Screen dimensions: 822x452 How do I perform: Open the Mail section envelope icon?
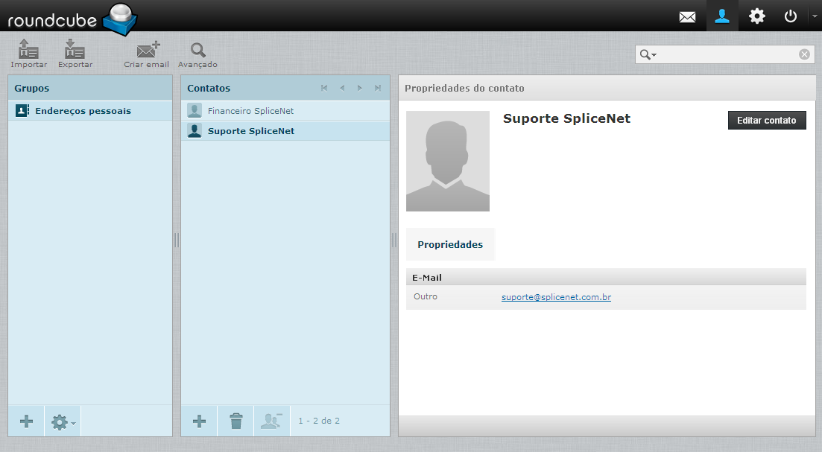[x=687, y=17]
